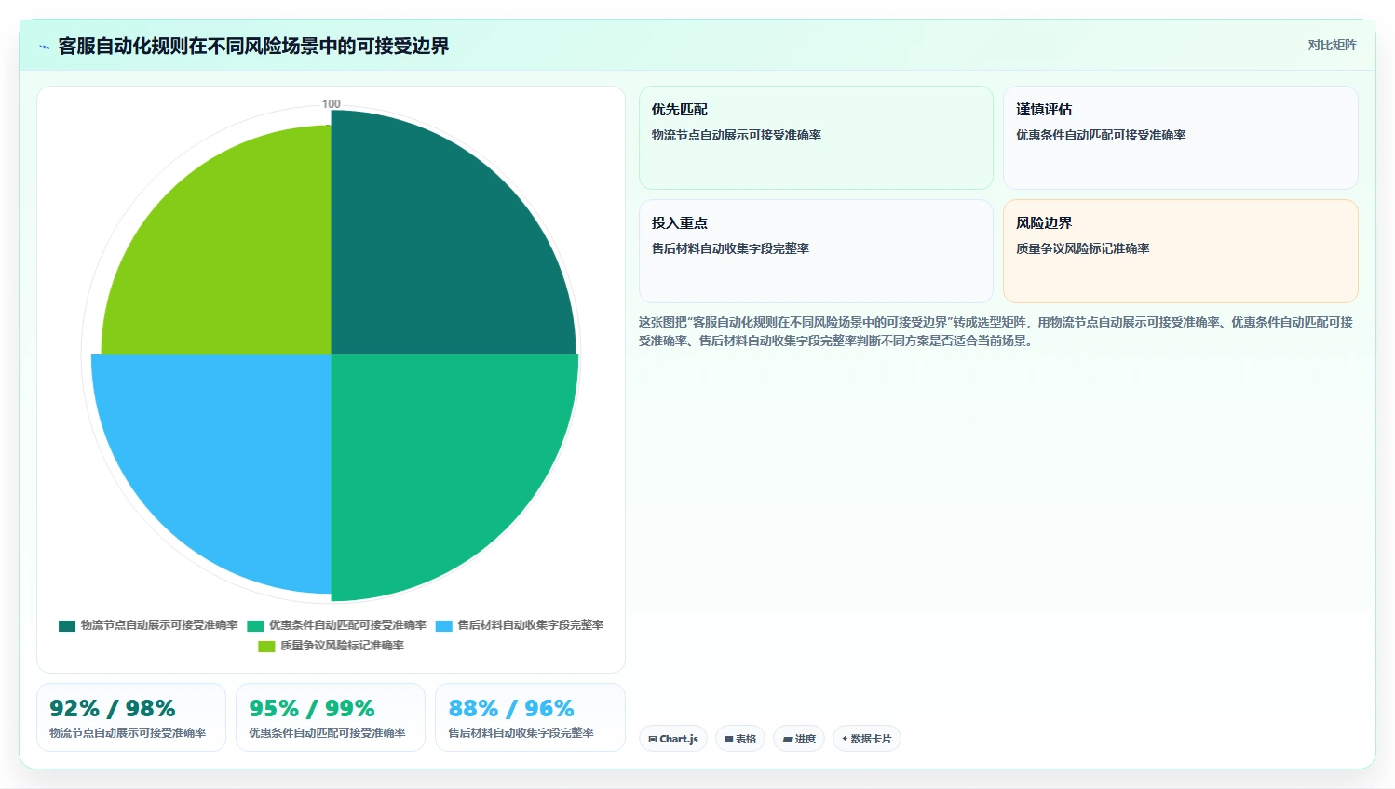Select the 88% / 96% stat card
1395x789 pixels.
[530, 717]
